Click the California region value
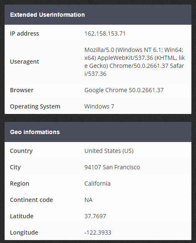This screenshot has width=196, height=243. [x=98, y=184]
